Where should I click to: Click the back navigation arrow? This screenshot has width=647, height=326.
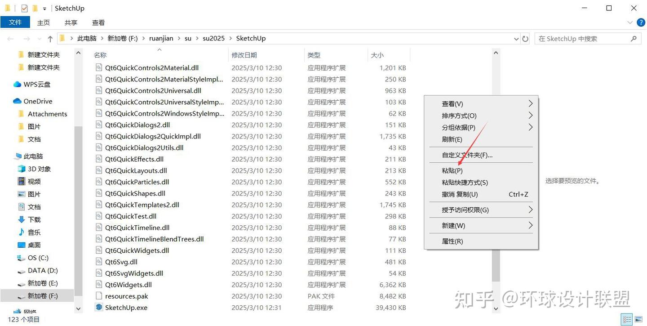pos(10,38)
